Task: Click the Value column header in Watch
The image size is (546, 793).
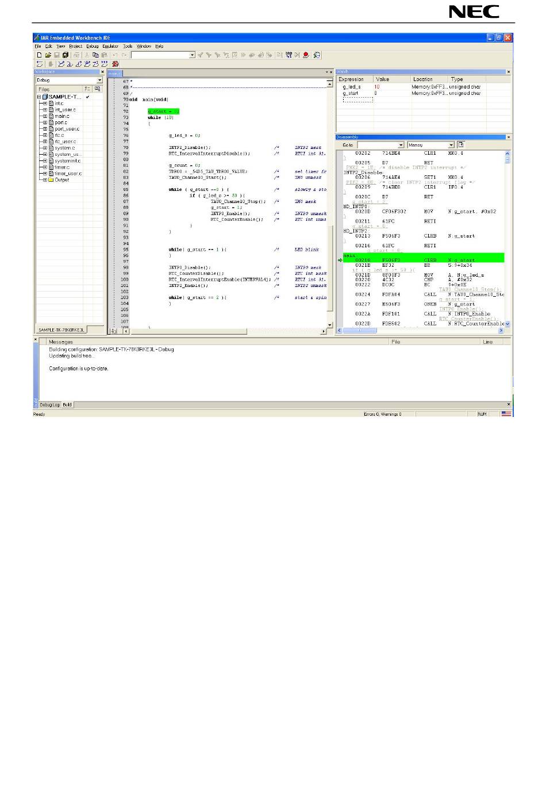Action: coord(393,79)
